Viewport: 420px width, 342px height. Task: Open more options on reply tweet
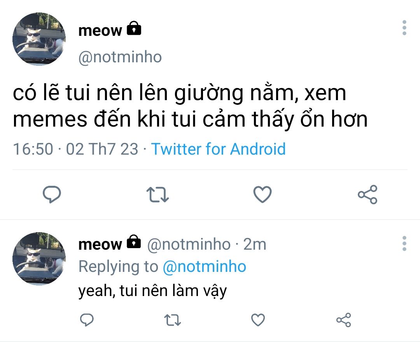pos(404,243)
